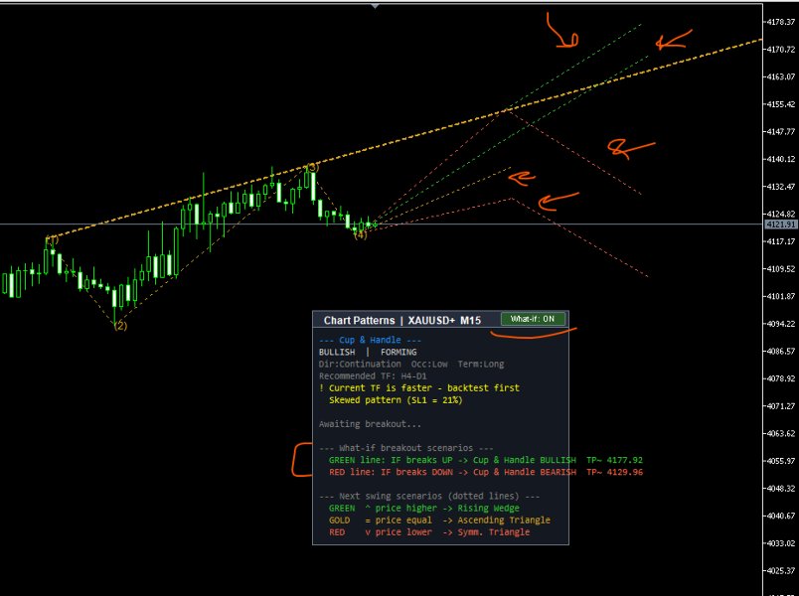Click the Skewed pattern (SL1 = 21%) line

pyautogui.click(x=396, y=400)
